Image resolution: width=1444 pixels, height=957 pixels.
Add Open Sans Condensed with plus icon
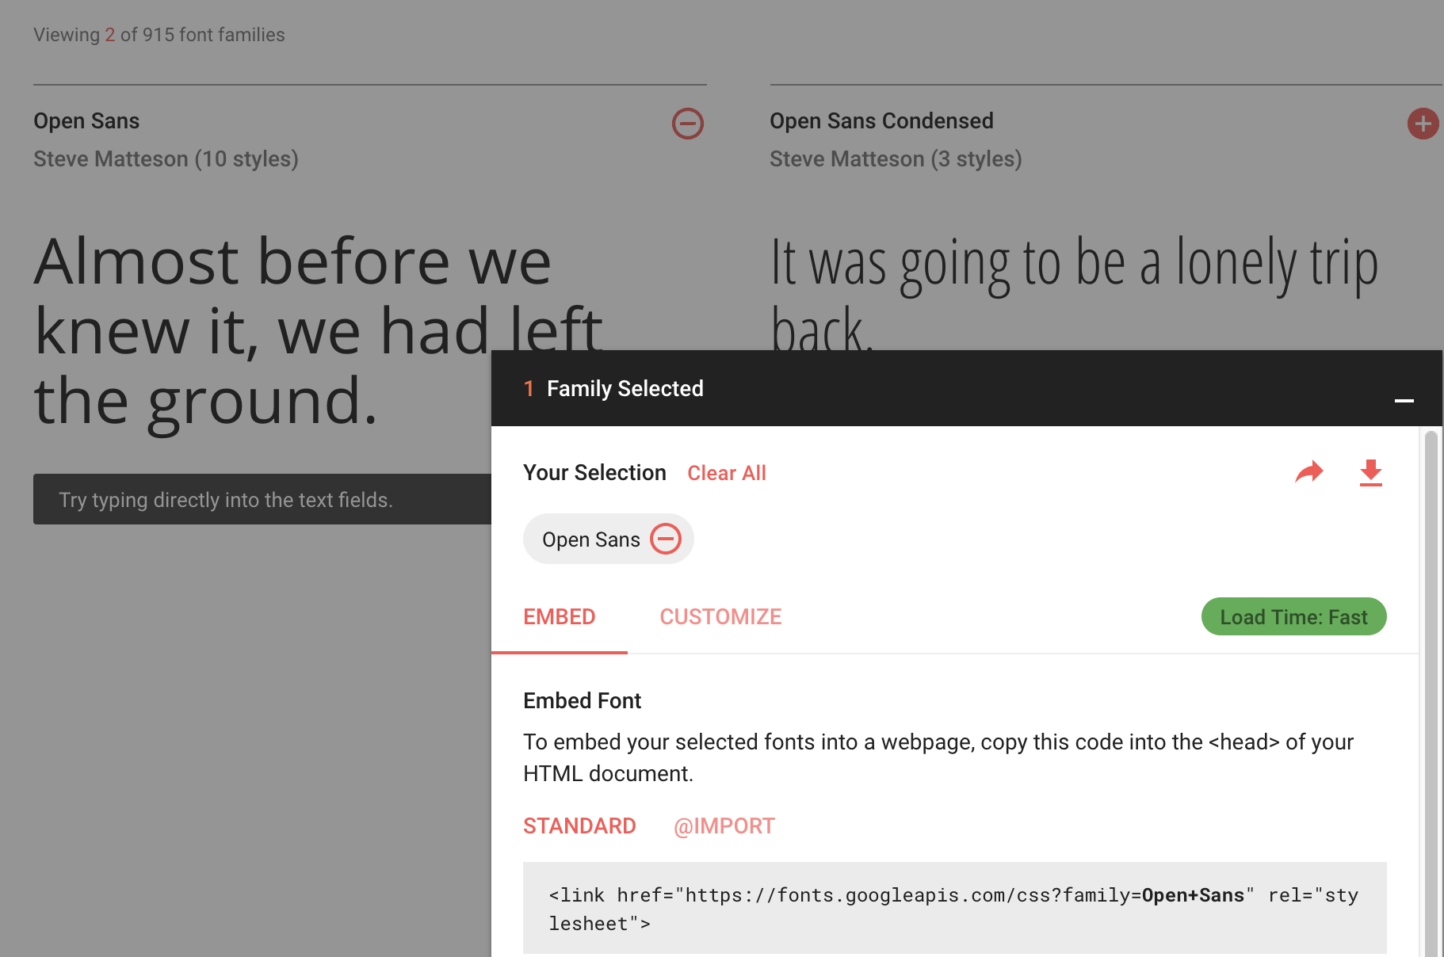[x=1423, y=124]
